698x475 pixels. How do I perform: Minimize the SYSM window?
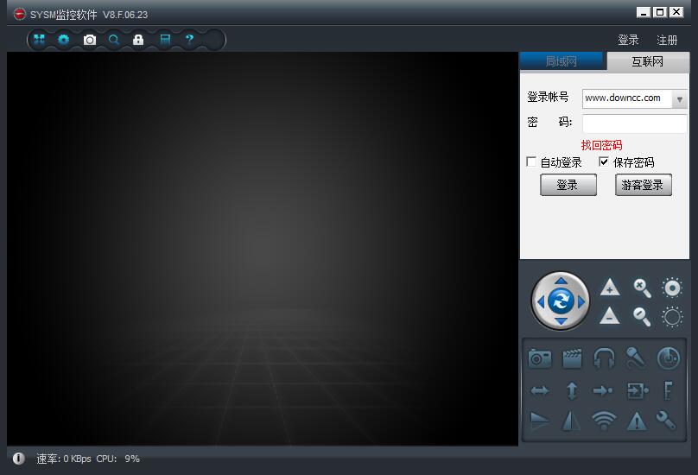pos(644,12)
